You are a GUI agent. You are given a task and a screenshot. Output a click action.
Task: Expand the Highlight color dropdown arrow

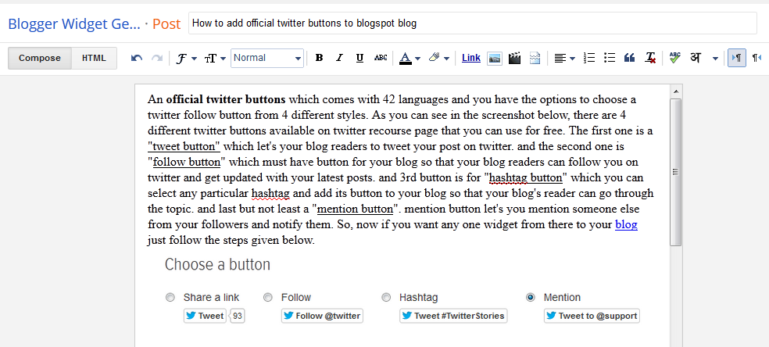click(446, 59)
